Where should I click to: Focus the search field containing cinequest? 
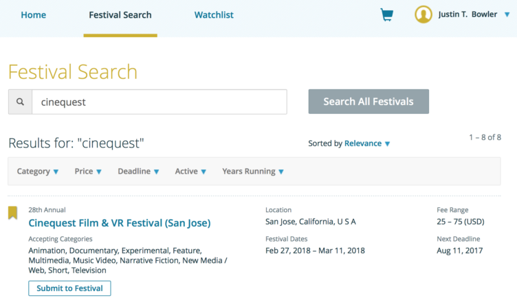159,102
